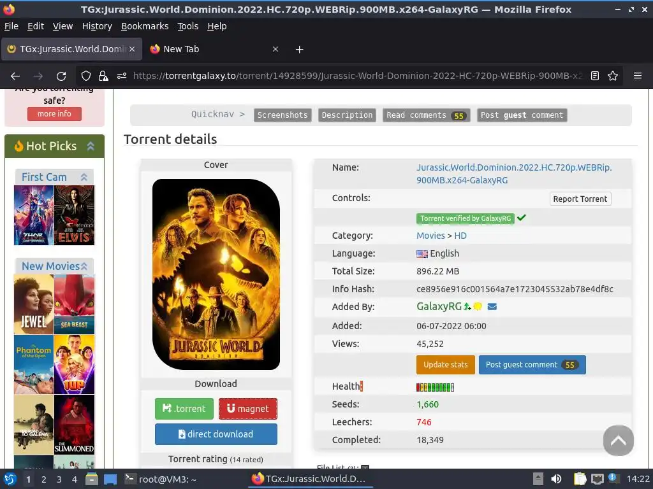Open the Elvis movie poster thumbnail
Viewport: 653px width, 489px height.
(x=75, y=215)
